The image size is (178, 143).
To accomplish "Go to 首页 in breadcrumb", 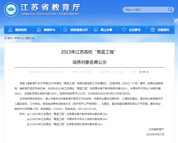I will 10,38.
